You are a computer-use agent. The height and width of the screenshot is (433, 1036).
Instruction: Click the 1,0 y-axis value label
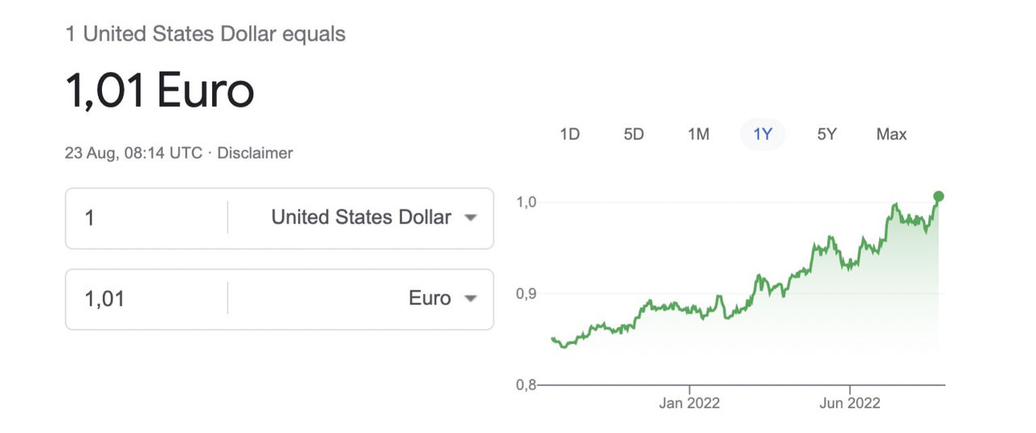[527, 202]
